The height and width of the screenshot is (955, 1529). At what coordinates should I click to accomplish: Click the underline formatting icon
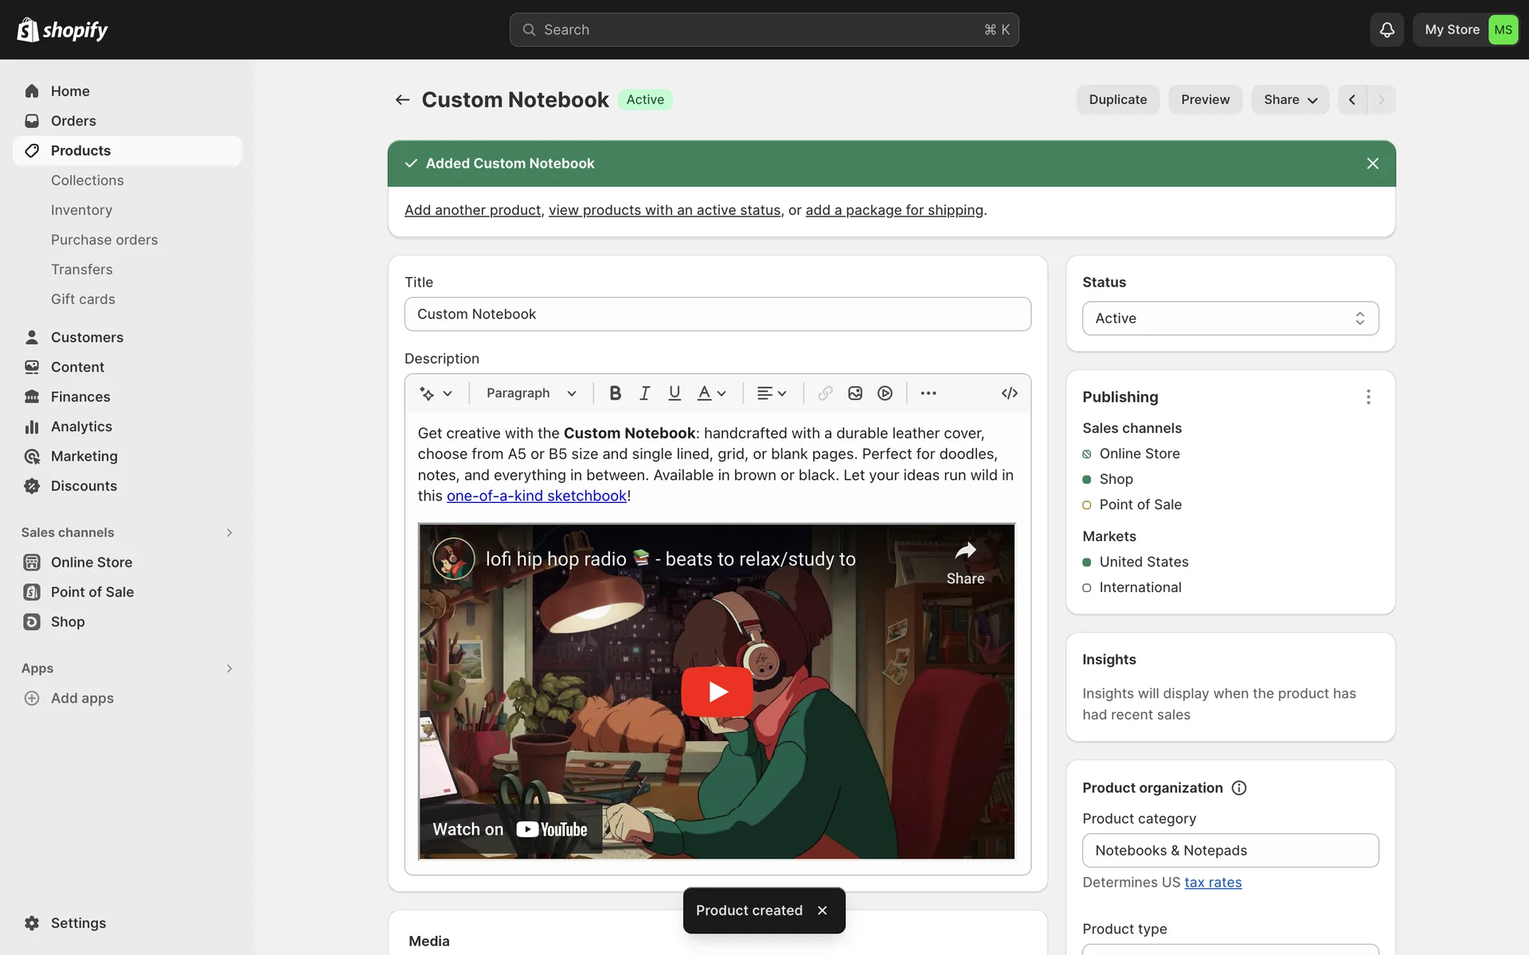click(675, 393)
